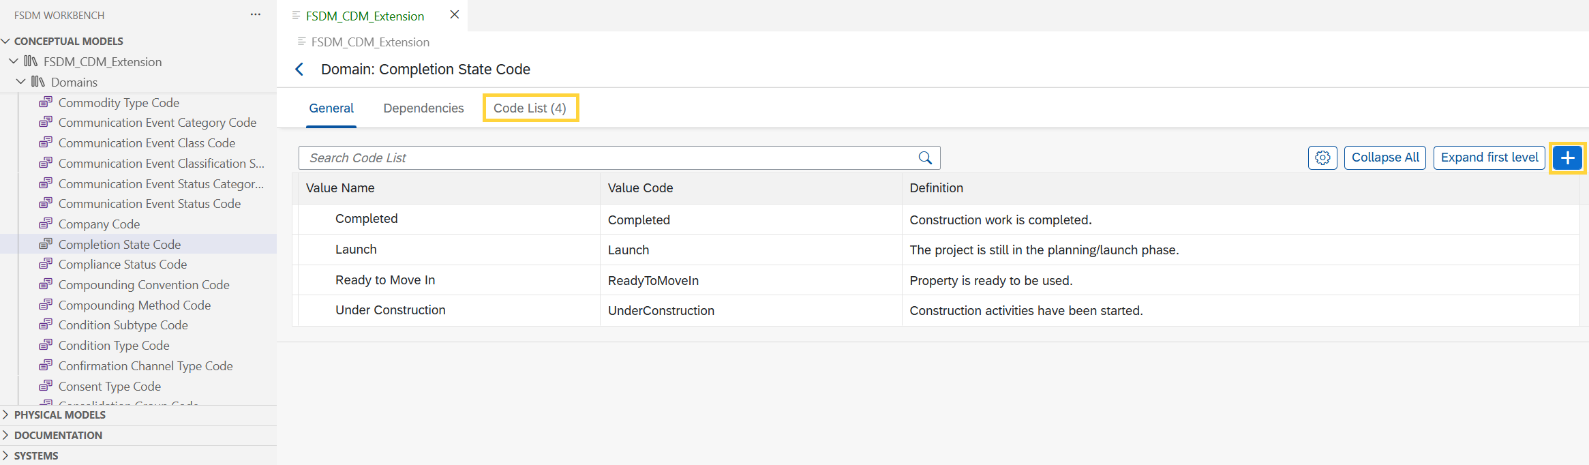Expand the Systems section
Viewport: 1589px width, 465px height.
(5, 455)
